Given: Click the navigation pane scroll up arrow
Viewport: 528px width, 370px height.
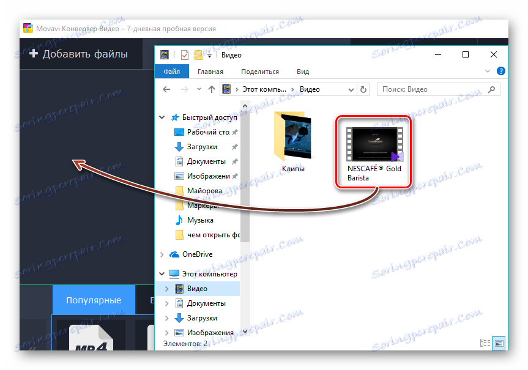Looking at the screenshot, I should tap(245, 106).
